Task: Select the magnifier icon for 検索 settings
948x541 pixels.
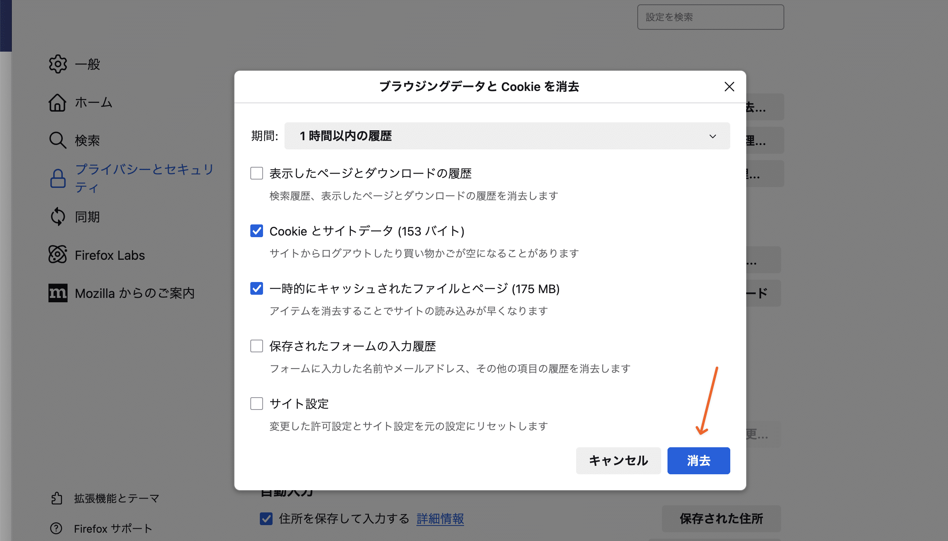Action: tap(58, 140)
